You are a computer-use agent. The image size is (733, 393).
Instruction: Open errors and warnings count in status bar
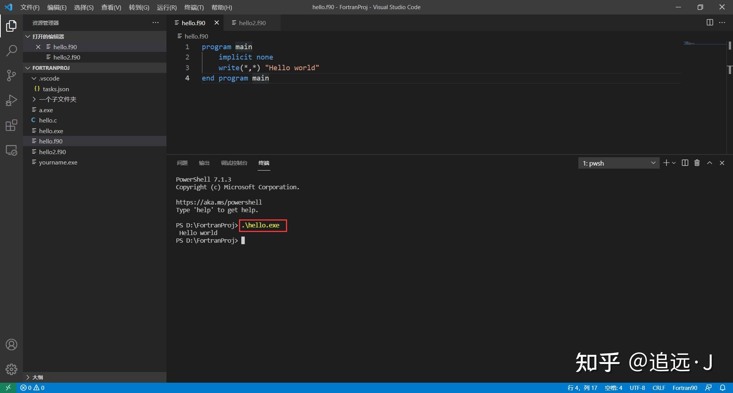pyautogui.click(x=32, y=388)
